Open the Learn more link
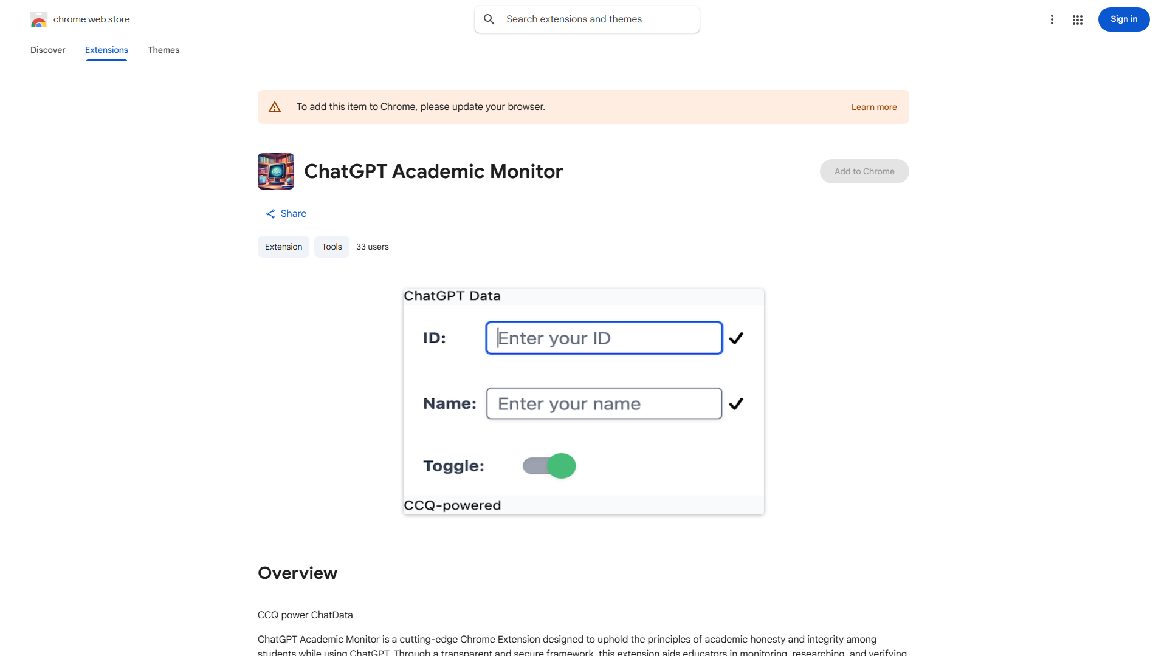Viewport: 1167px width, 656px height. click(874, 106)
